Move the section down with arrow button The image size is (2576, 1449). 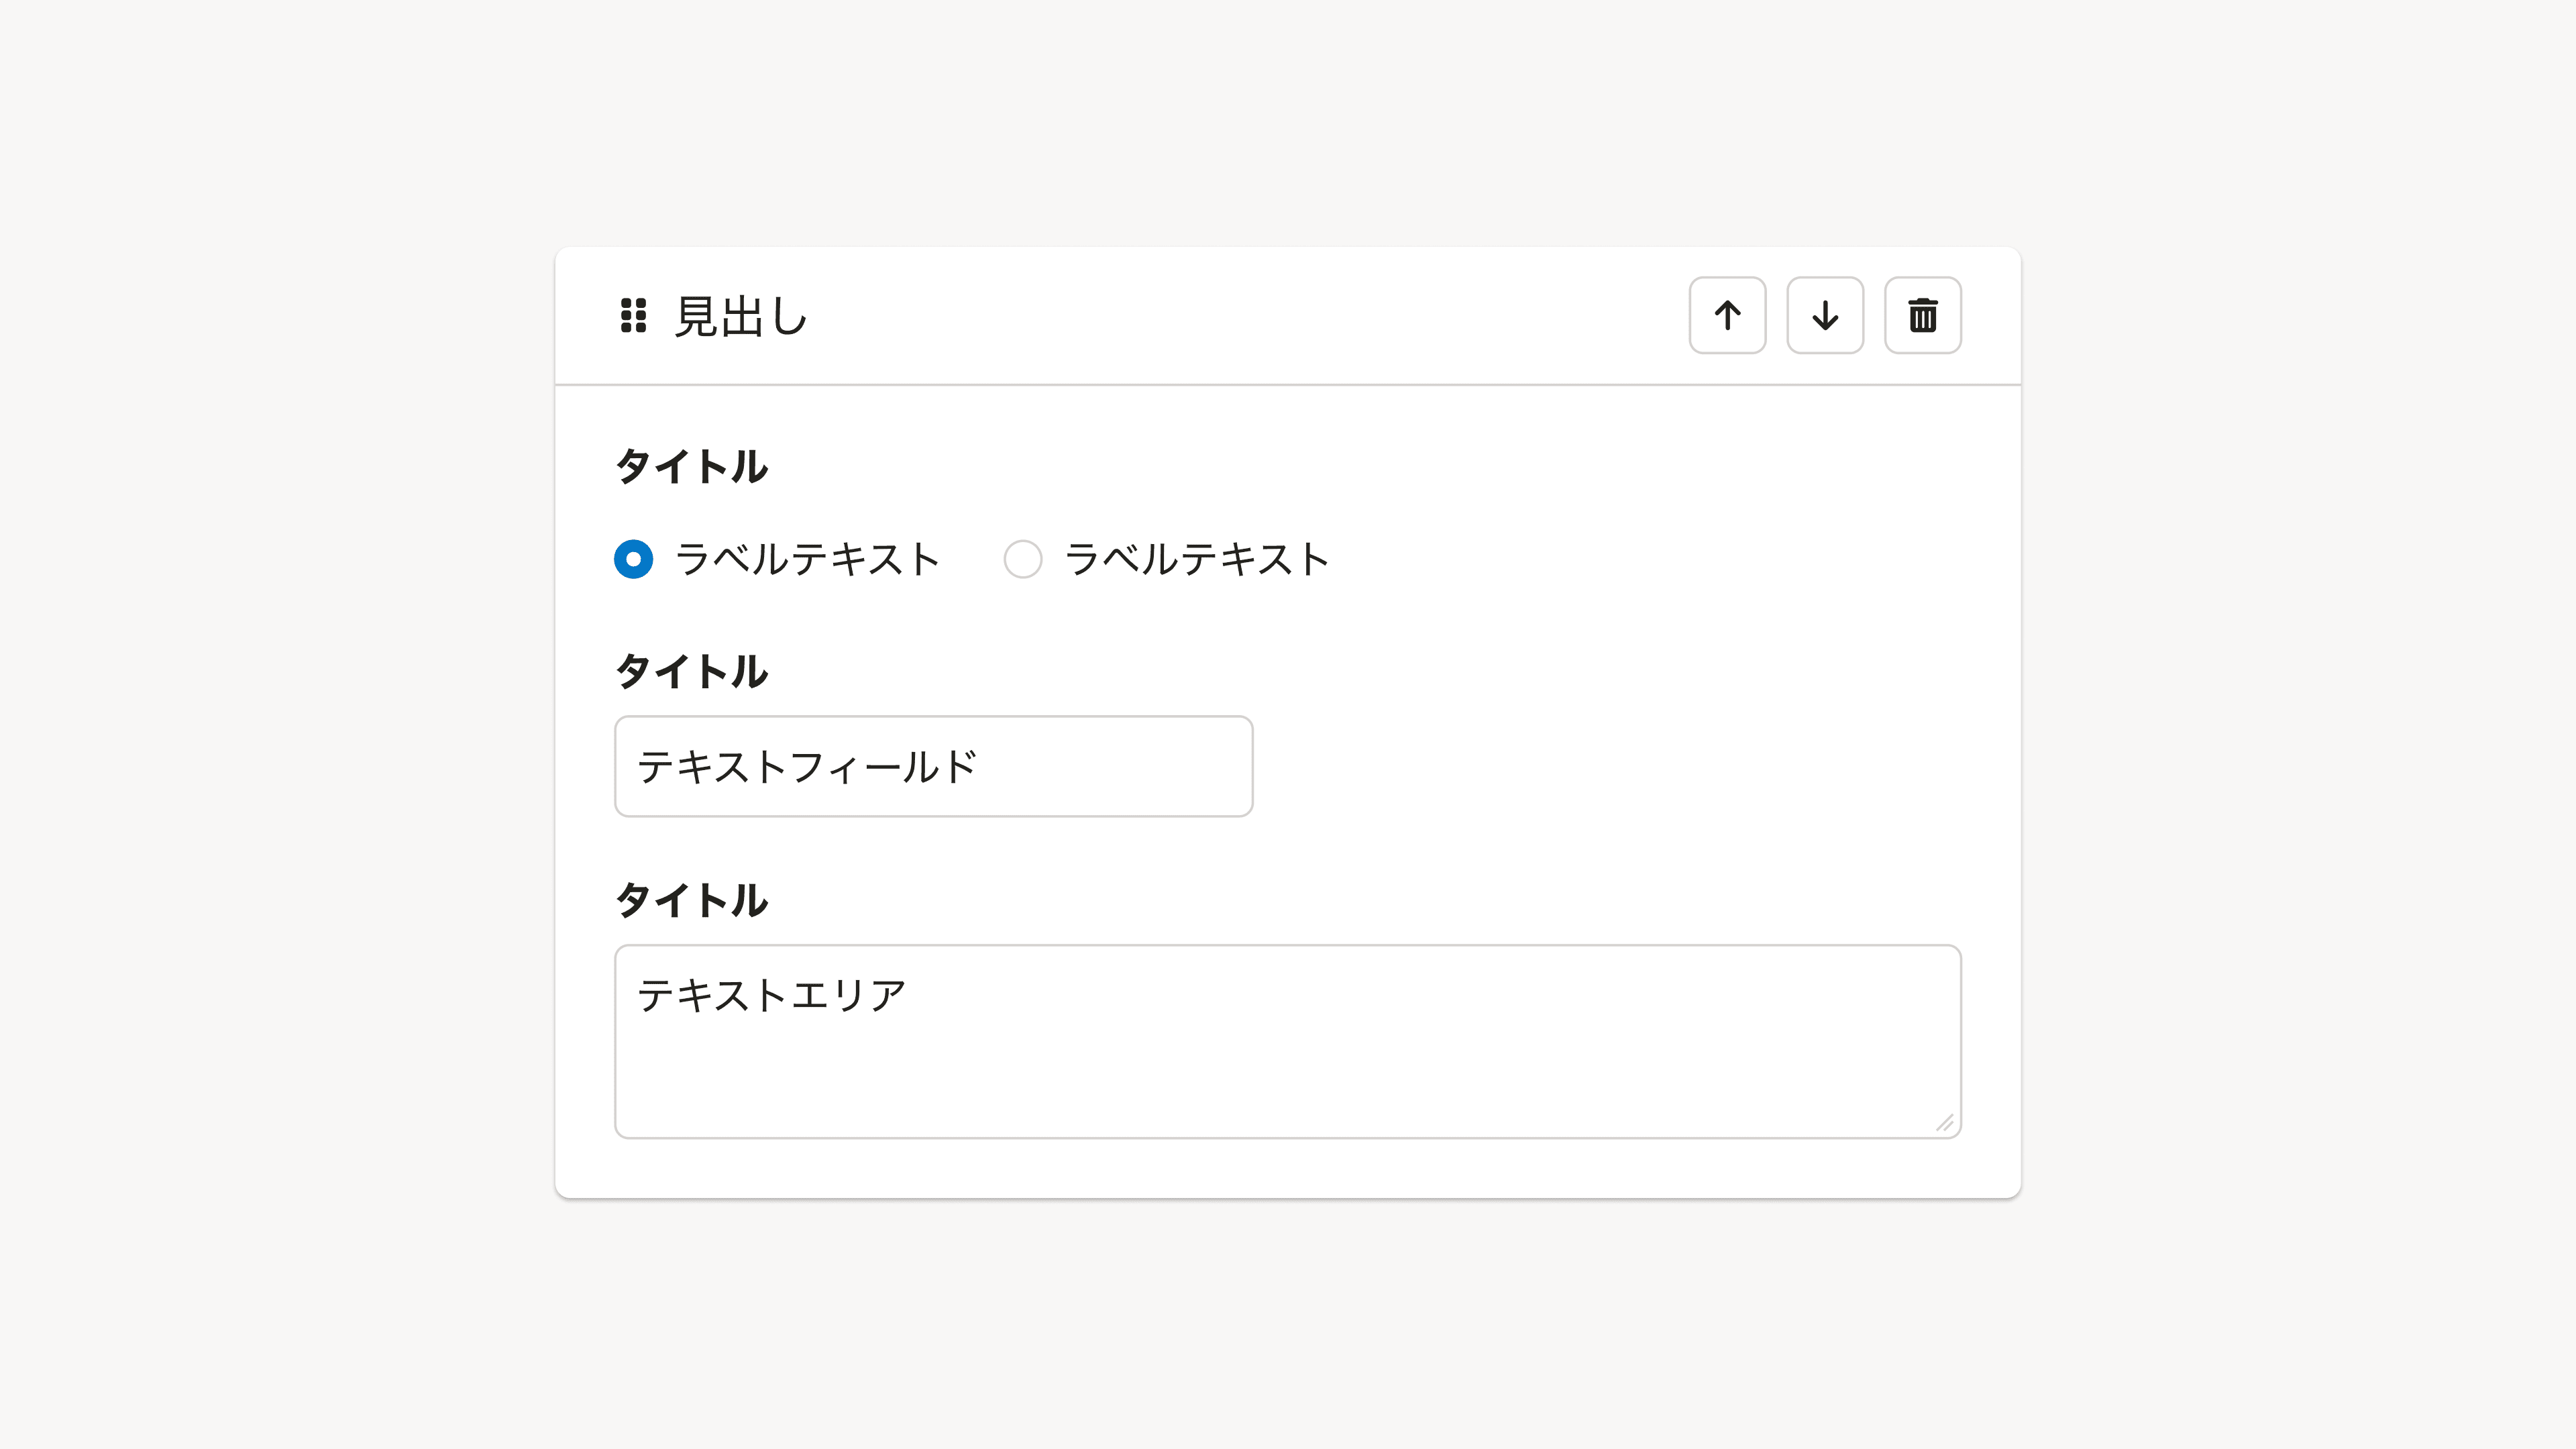point(1825,315)
